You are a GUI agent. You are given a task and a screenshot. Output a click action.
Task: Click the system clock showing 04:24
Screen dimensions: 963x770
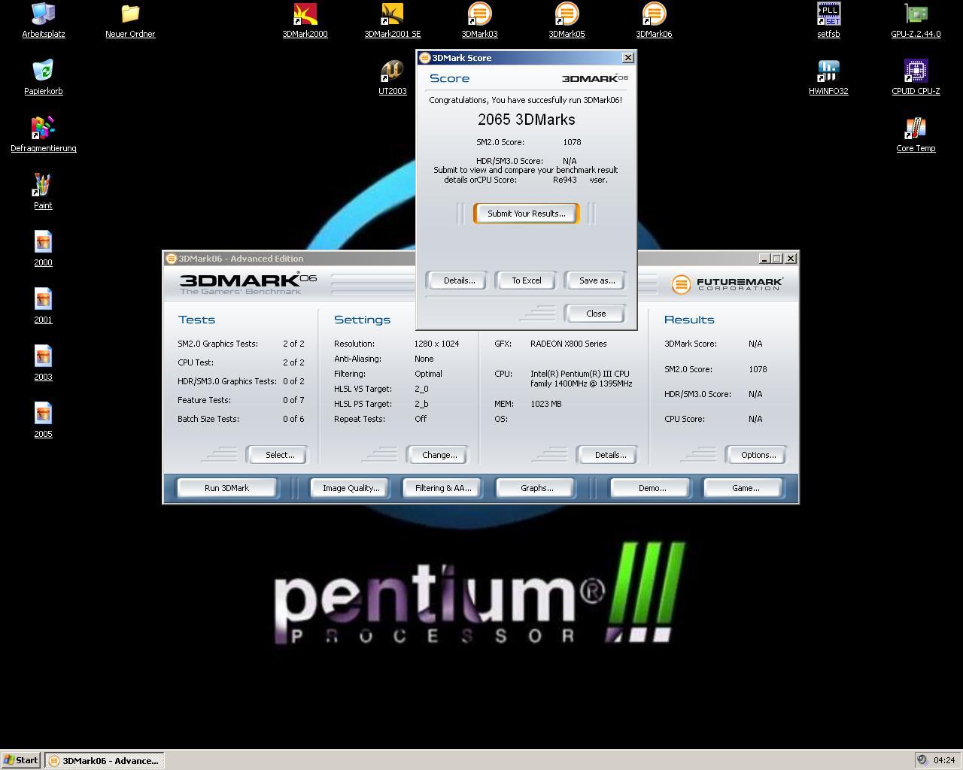coord(944,760)
